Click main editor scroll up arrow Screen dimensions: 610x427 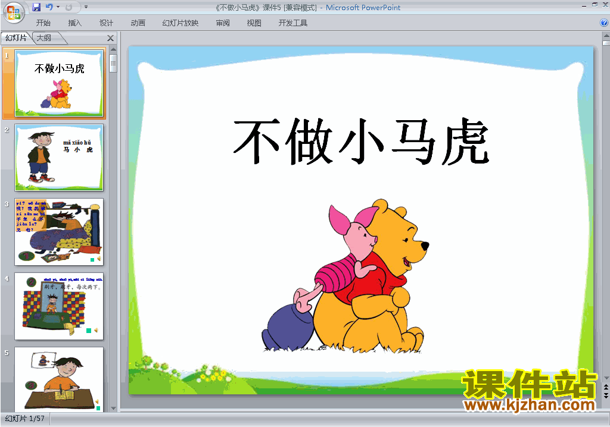[x=606, y=35]
